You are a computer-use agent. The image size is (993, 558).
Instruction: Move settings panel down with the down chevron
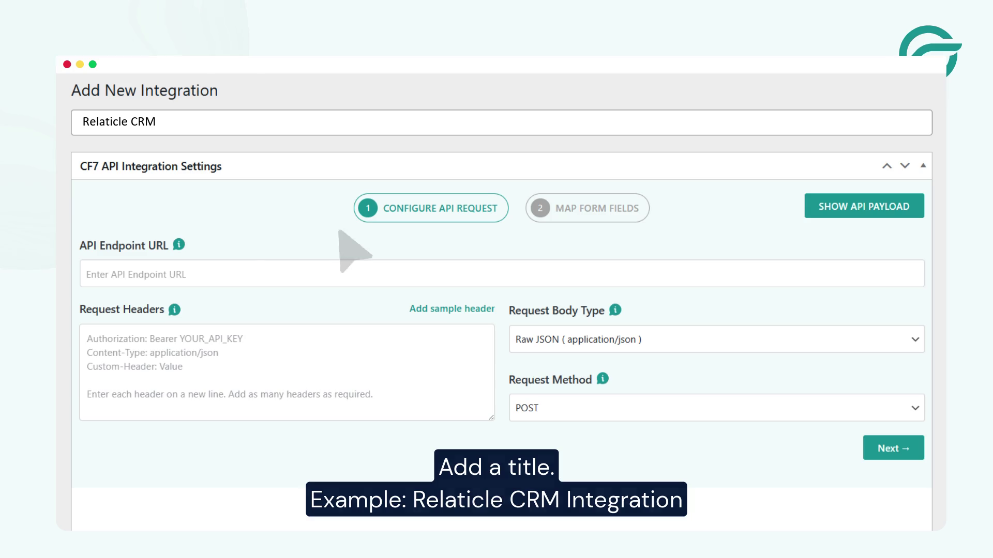[x=905, y=166]
